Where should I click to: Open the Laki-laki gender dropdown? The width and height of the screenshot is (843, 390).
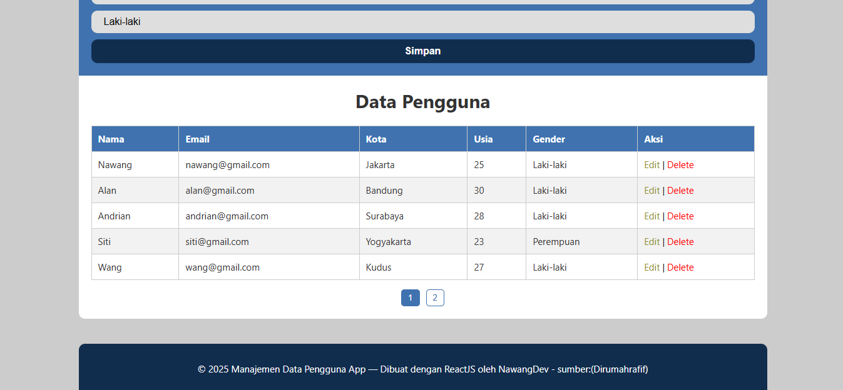pos(422,22)
